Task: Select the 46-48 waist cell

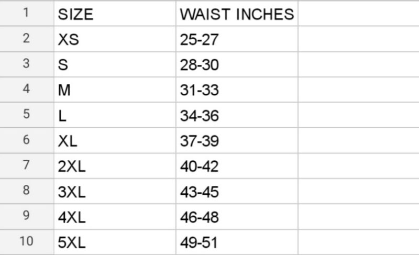Action: 237,217
